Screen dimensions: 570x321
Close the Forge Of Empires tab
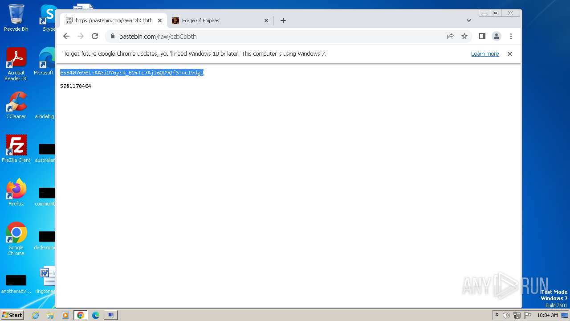click(266, 21)
